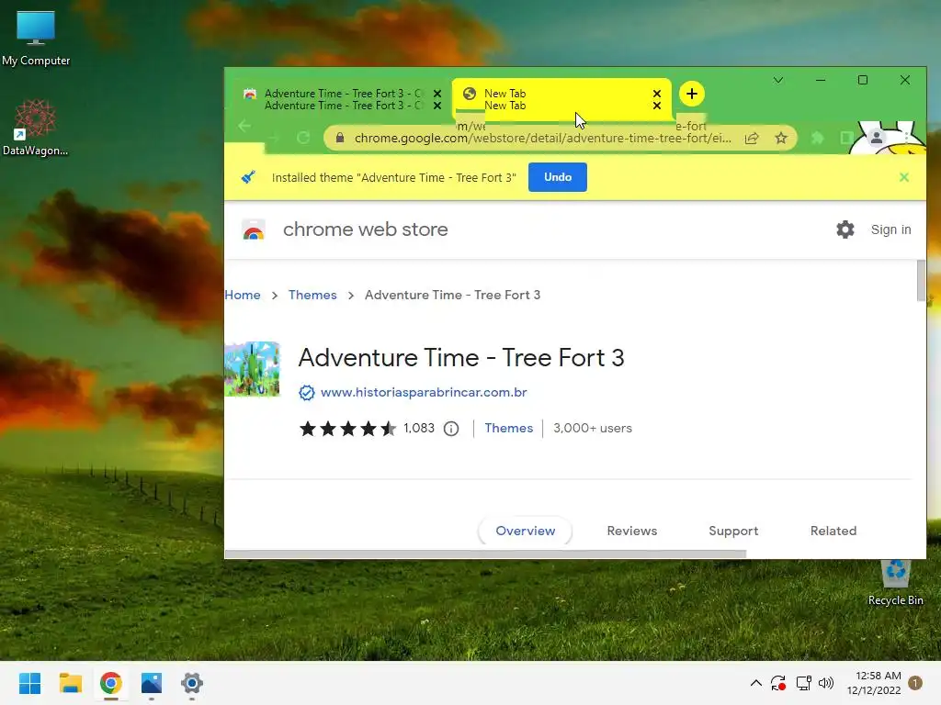This screenshot has width=941, height=705.
Task: Click the vertical page scrollbar thumb
Action: pyautogui.click(x=921, y=281)
